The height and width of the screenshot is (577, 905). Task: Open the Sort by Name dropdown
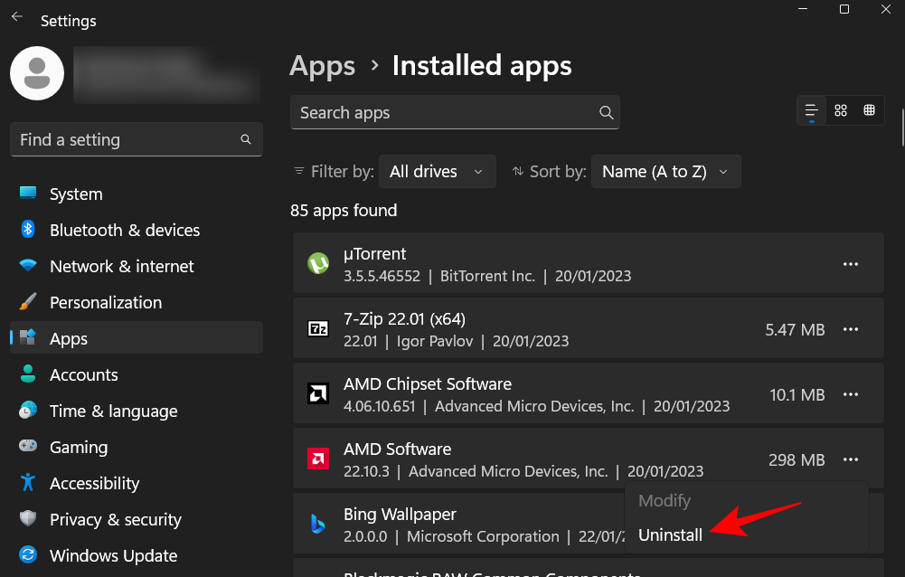[x=665, y=171]
